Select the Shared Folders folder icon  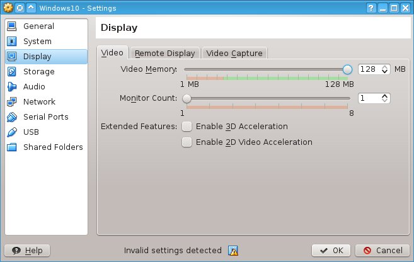pyautogui.click(x=12, y=147)
